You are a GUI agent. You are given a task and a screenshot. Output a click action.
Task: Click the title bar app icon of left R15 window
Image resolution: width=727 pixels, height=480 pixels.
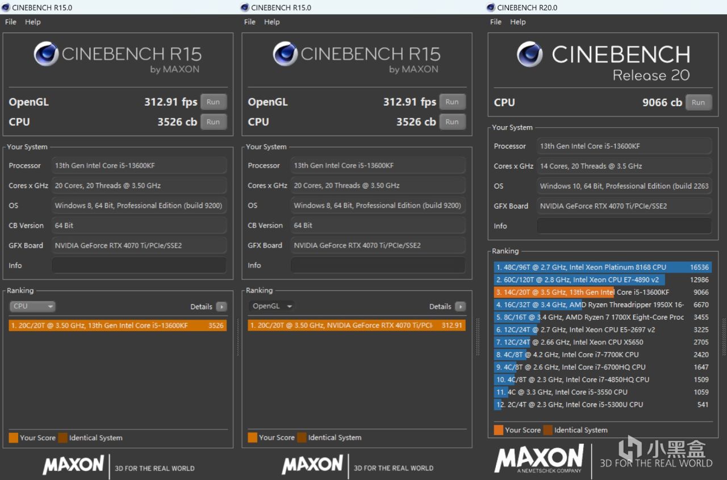point(6,7)
